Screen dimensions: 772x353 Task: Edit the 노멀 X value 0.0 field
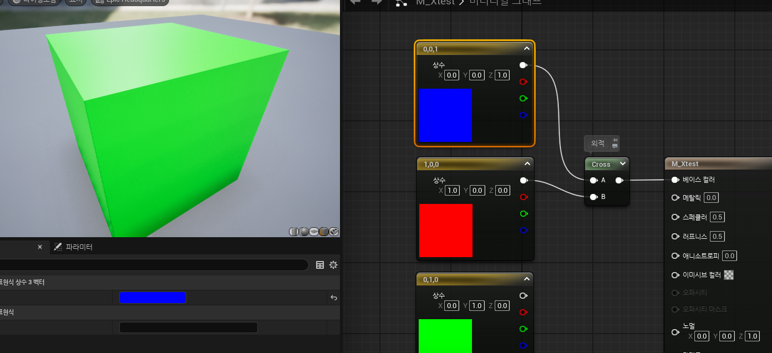coord(702,336)
